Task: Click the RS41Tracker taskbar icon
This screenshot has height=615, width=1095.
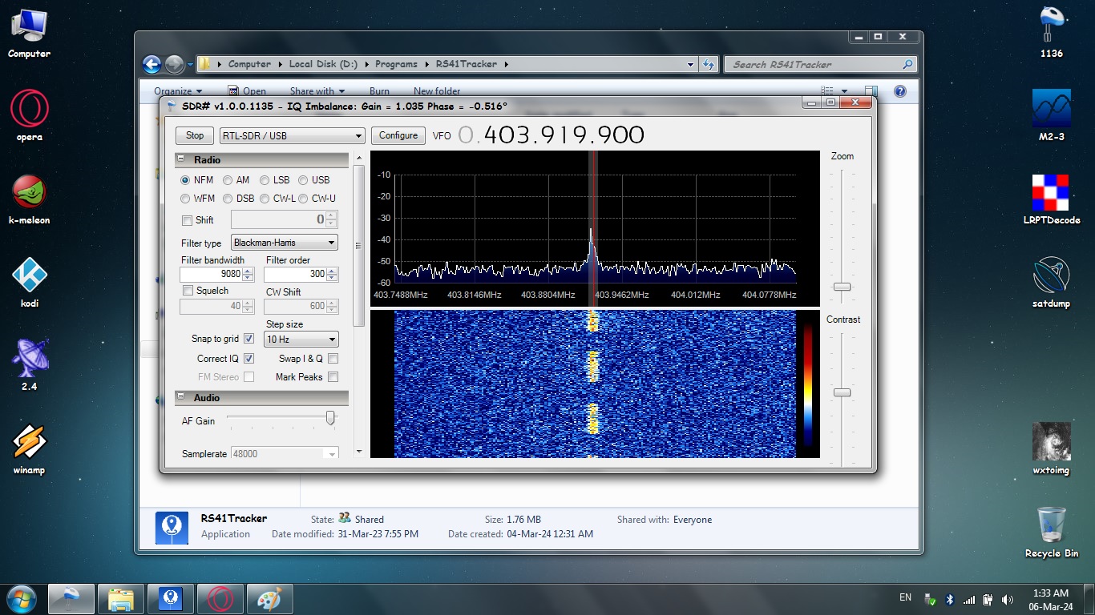Action: (x=171, y=599)
